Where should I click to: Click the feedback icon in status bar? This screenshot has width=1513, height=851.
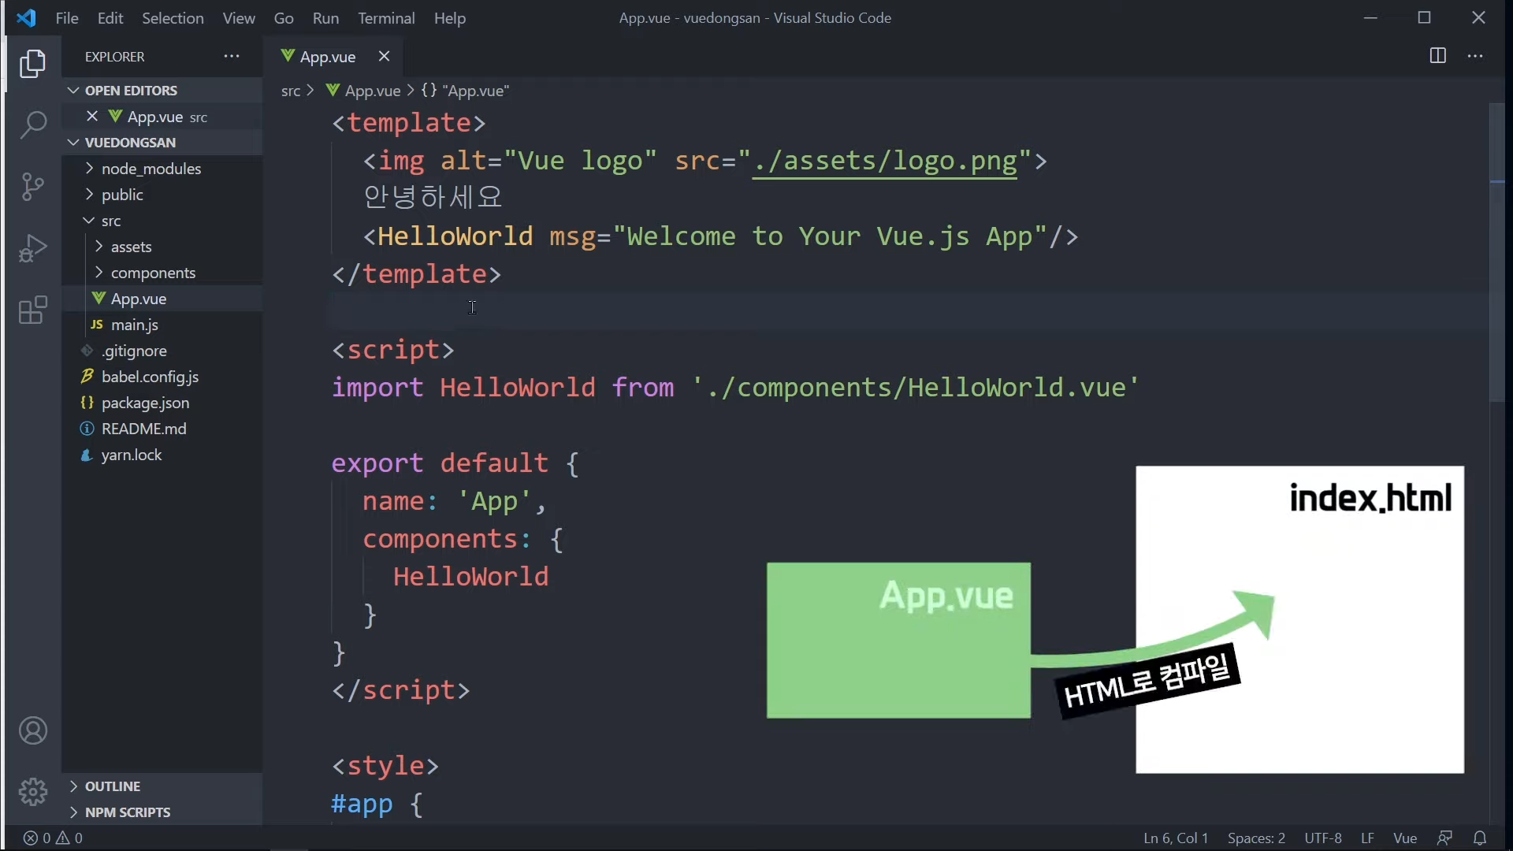[1444, 838]
